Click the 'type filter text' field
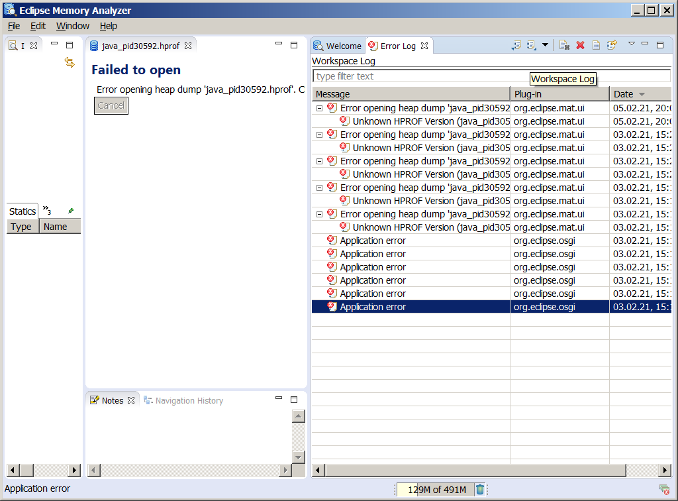The image size is (678, 501). coord(421,76)
